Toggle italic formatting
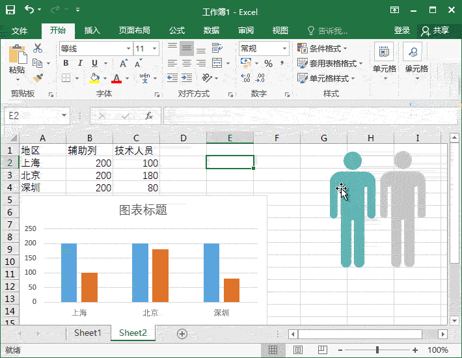This screenshot has height=358, width=462. click(x=80, y=63)
